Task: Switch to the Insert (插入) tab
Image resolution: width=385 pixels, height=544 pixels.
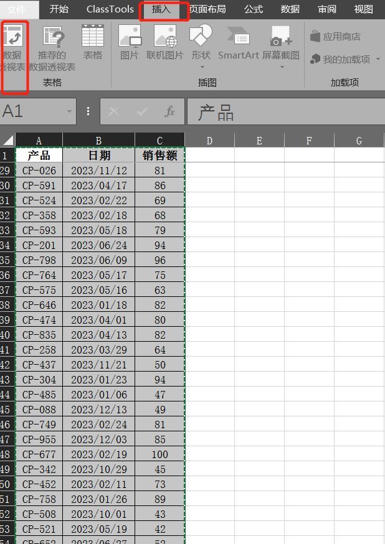Action: (161, 9)
